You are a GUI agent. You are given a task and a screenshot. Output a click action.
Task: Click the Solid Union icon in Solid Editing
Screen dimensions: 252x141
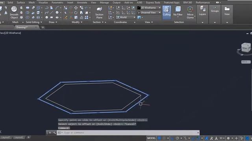pyautogui.click(x=28, y=8)
